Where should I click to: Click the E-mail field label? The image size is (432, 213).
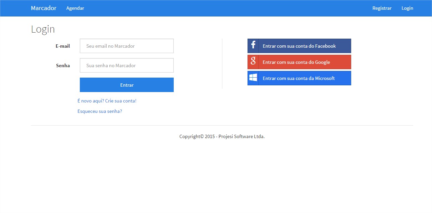pos(63,46)
